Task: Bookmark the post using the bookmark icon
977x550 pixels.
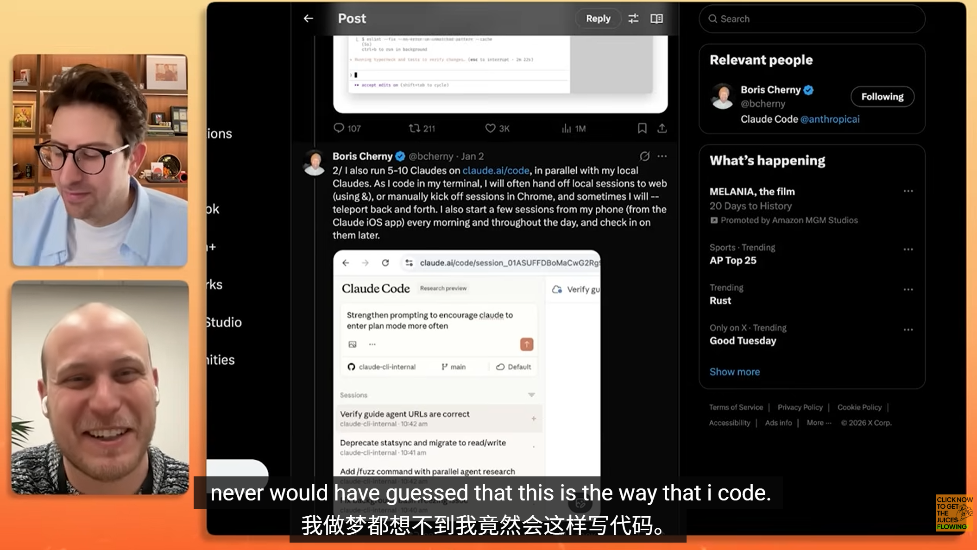Action: click(642, 128)
